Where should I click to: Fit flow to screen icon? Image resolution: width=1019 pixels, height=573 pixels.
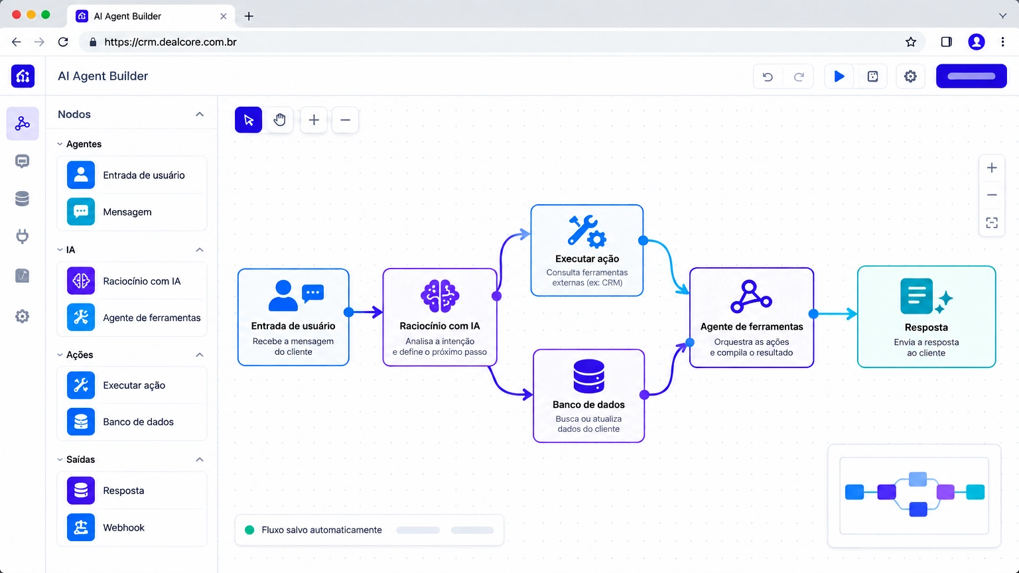pyautogui.click(x=992, y=223)
